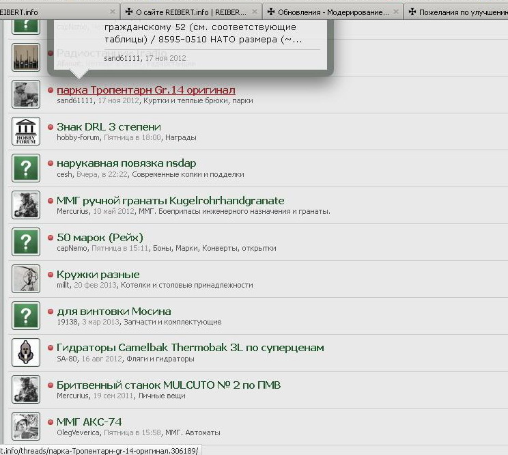Click question-mark avatar beside нарукавная повязка nsdap

pos(26,168)
